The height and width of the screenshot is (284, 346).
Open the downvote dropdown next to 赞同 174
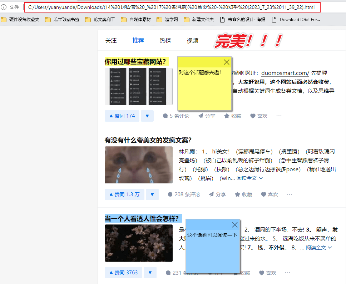(147, 116)
